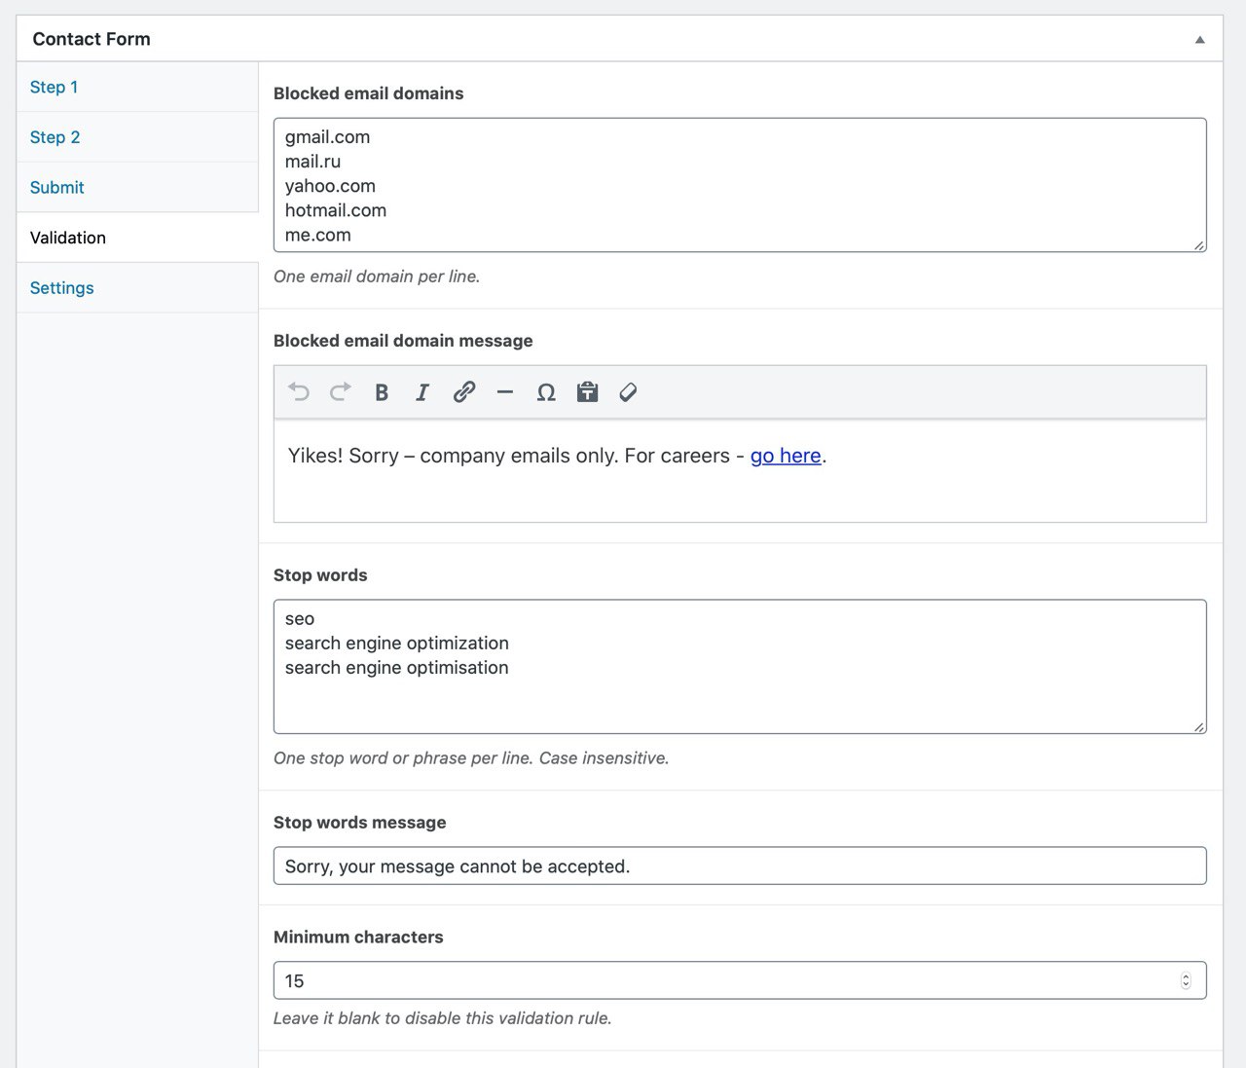Click the 'Contact Form' panel title
Image resolution: width=1246 pixels, height=1068 pixels.
click(x=92, y=39)
